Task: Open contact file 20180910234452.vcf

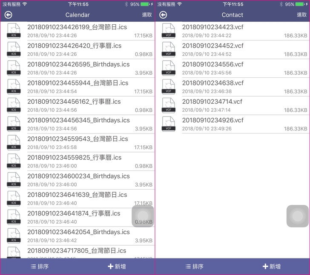Action: click(x=232, y=49)
